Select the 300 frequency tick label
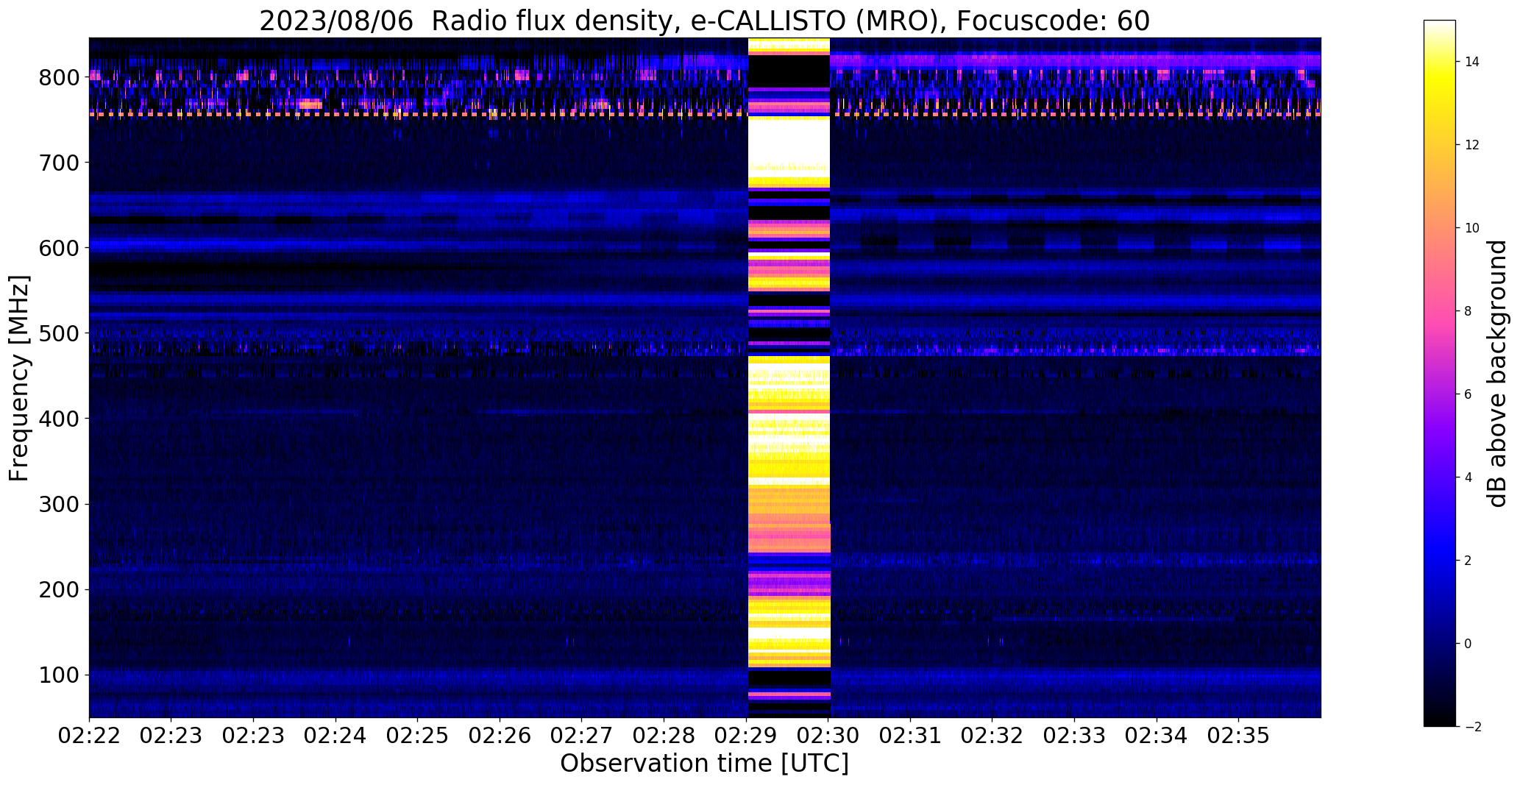The width and height of the screenshot is (1520, 785). (x=60, y=504)
